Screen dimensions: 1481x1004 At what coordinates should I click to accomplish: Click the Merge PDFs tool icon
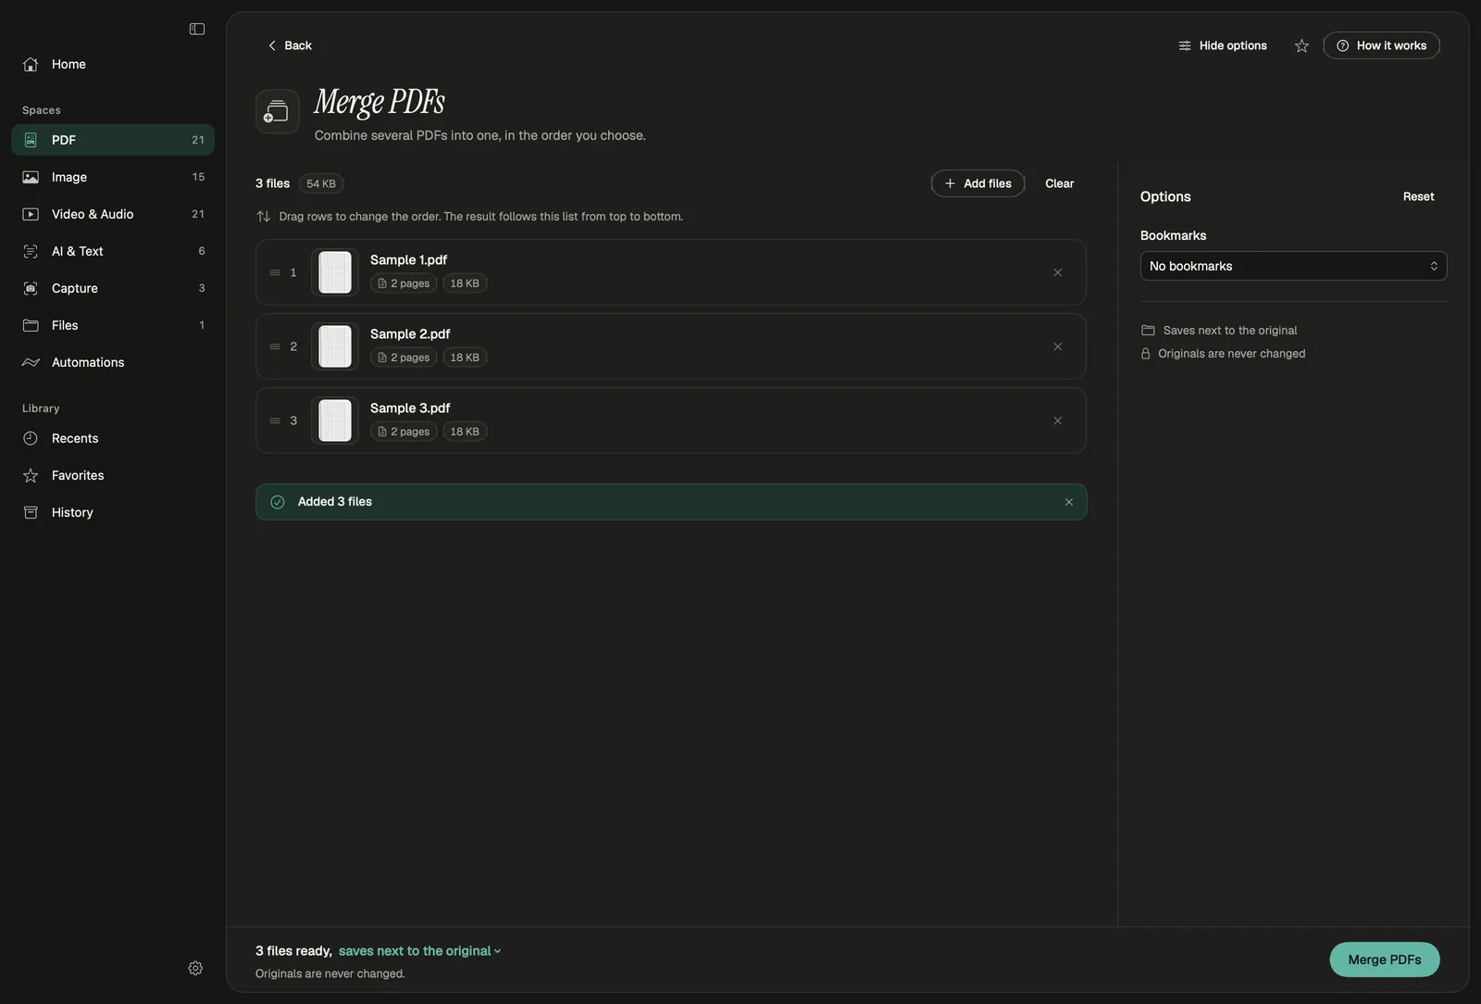coord(278,111)
